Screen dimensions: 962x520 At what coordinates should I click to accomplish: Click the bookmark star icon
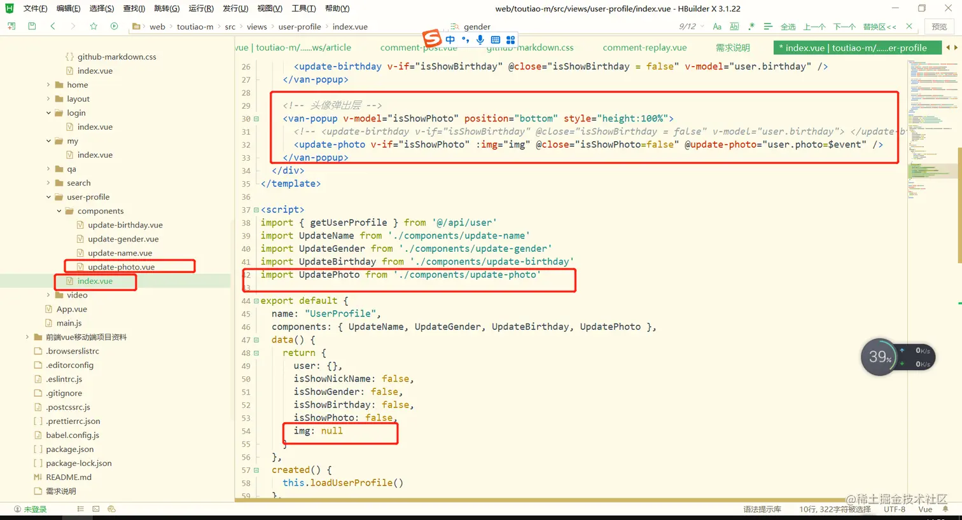tap(94, 26)
